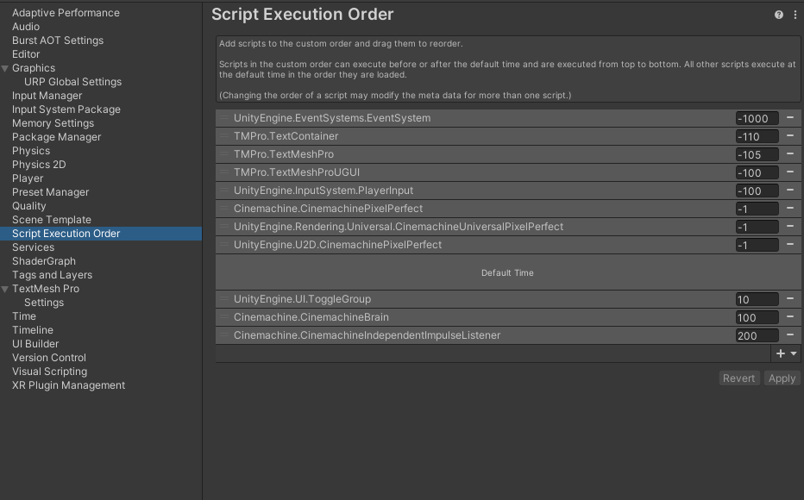This screenshot has height=500, width=804.
Task: Remove the TMPro.TextMeshPro row with its minus
Action: tap(790, 153)
